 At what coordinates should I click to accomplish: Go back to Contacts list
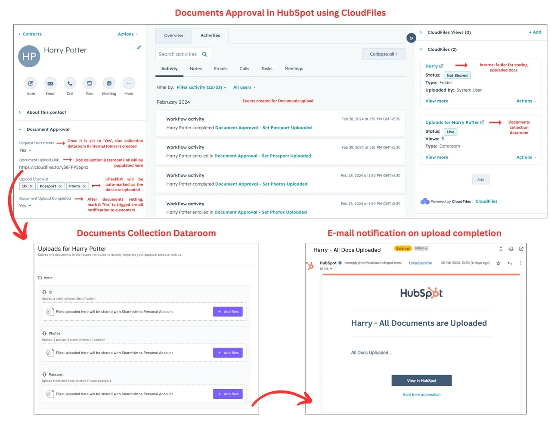click(30, 34)
